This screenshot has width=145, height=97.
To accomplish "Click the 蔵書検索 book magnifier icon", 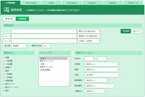I will (x=6, y=10).
